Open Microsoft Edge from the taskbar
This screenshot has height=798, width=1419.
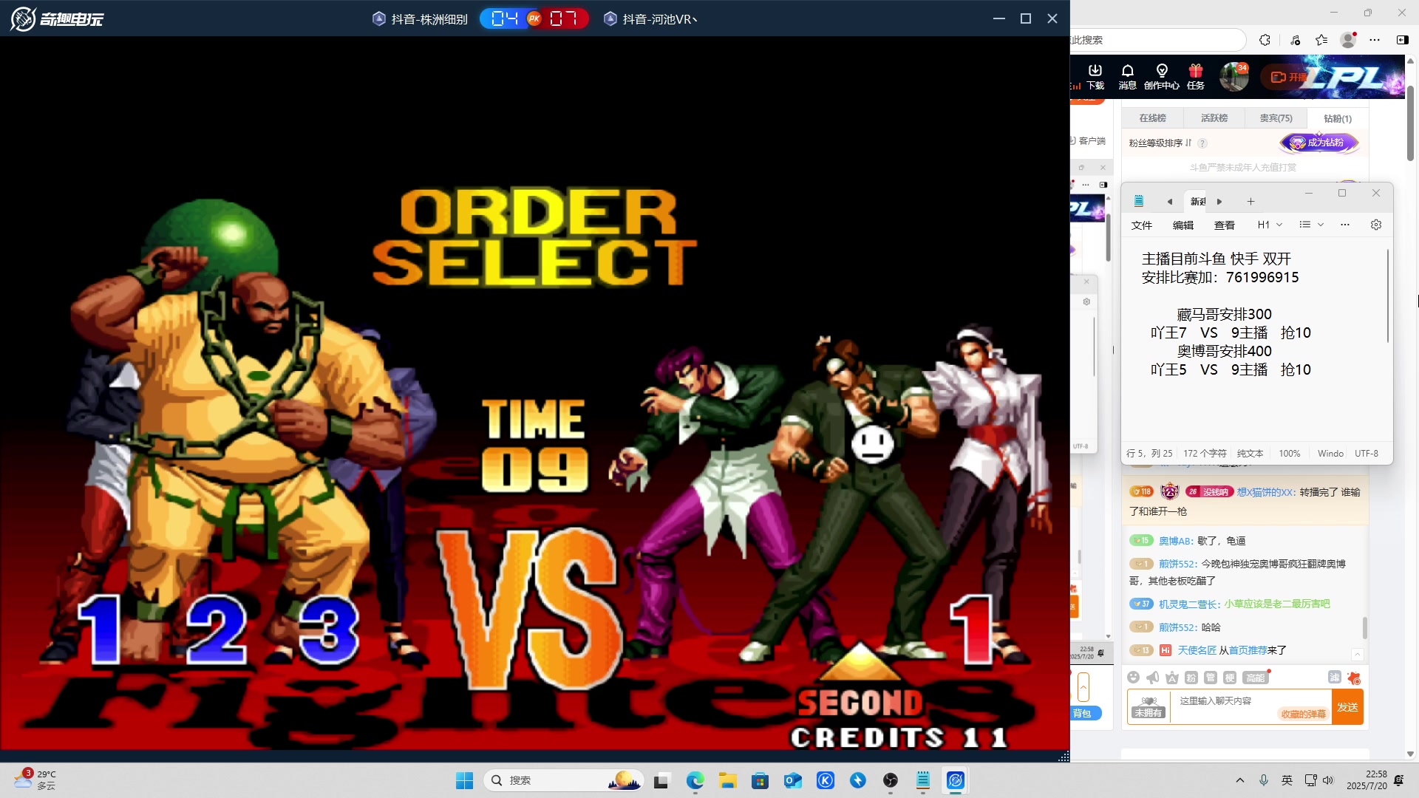[695, 780]
